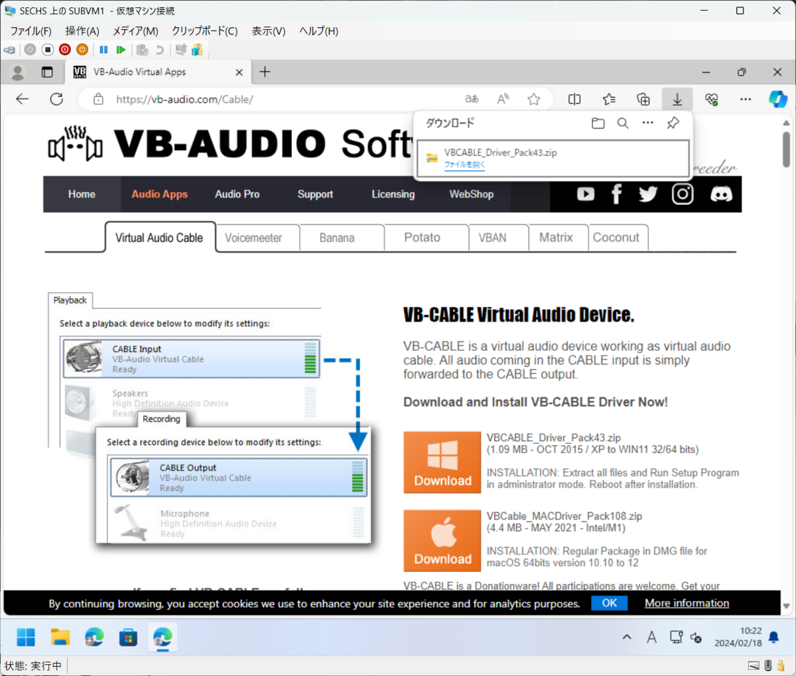Click the Windows Download button for VBCABLE_Driver_Pack43
The image size is (796, 676).
click(442, 462)
